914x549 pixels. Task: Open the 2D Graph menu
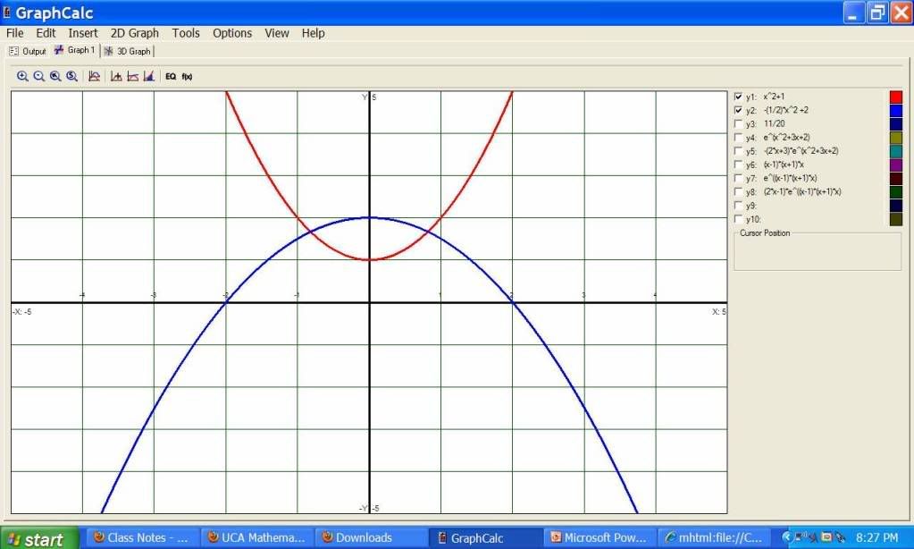click(x=135, y=33)
